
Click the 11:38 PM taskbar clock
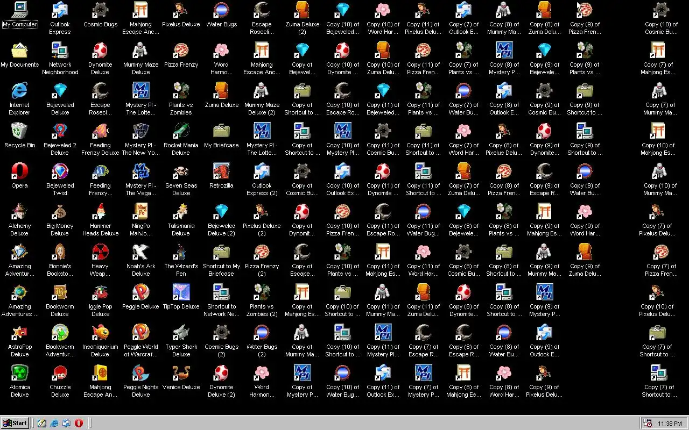[670, 424]
